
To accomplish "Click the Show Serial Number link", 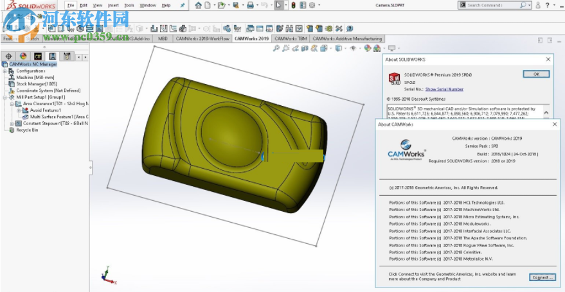I will point(444,89).
